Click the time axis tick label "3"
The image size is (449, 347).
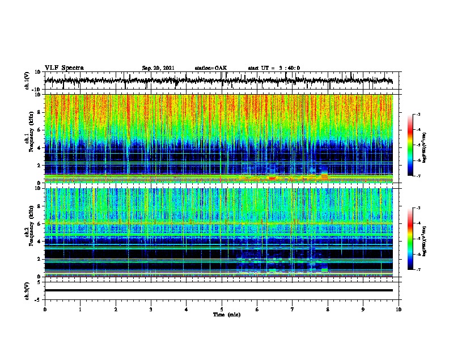click(151, 310)
